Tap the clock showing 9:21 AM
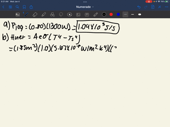The width and height of the screenshot is (170, 127). [x=5, y=1]
